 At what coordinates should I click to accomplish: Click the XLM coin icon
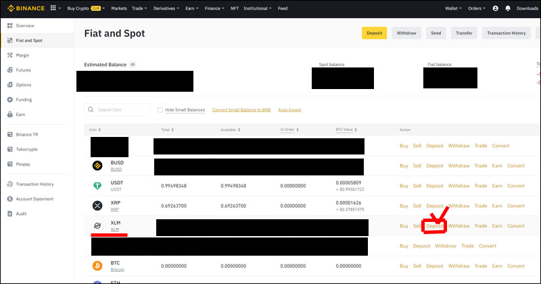[97, 226]
